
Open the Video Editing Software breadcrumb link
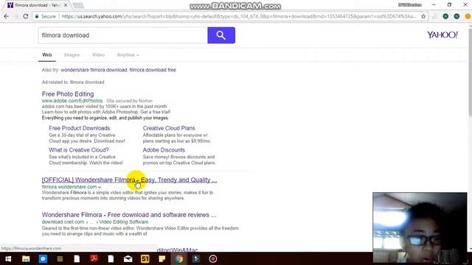[x=124, y=222]
